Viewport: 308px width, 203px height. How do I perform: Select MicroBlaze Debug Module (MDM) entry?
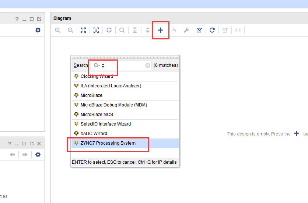[x=125, y=105]
